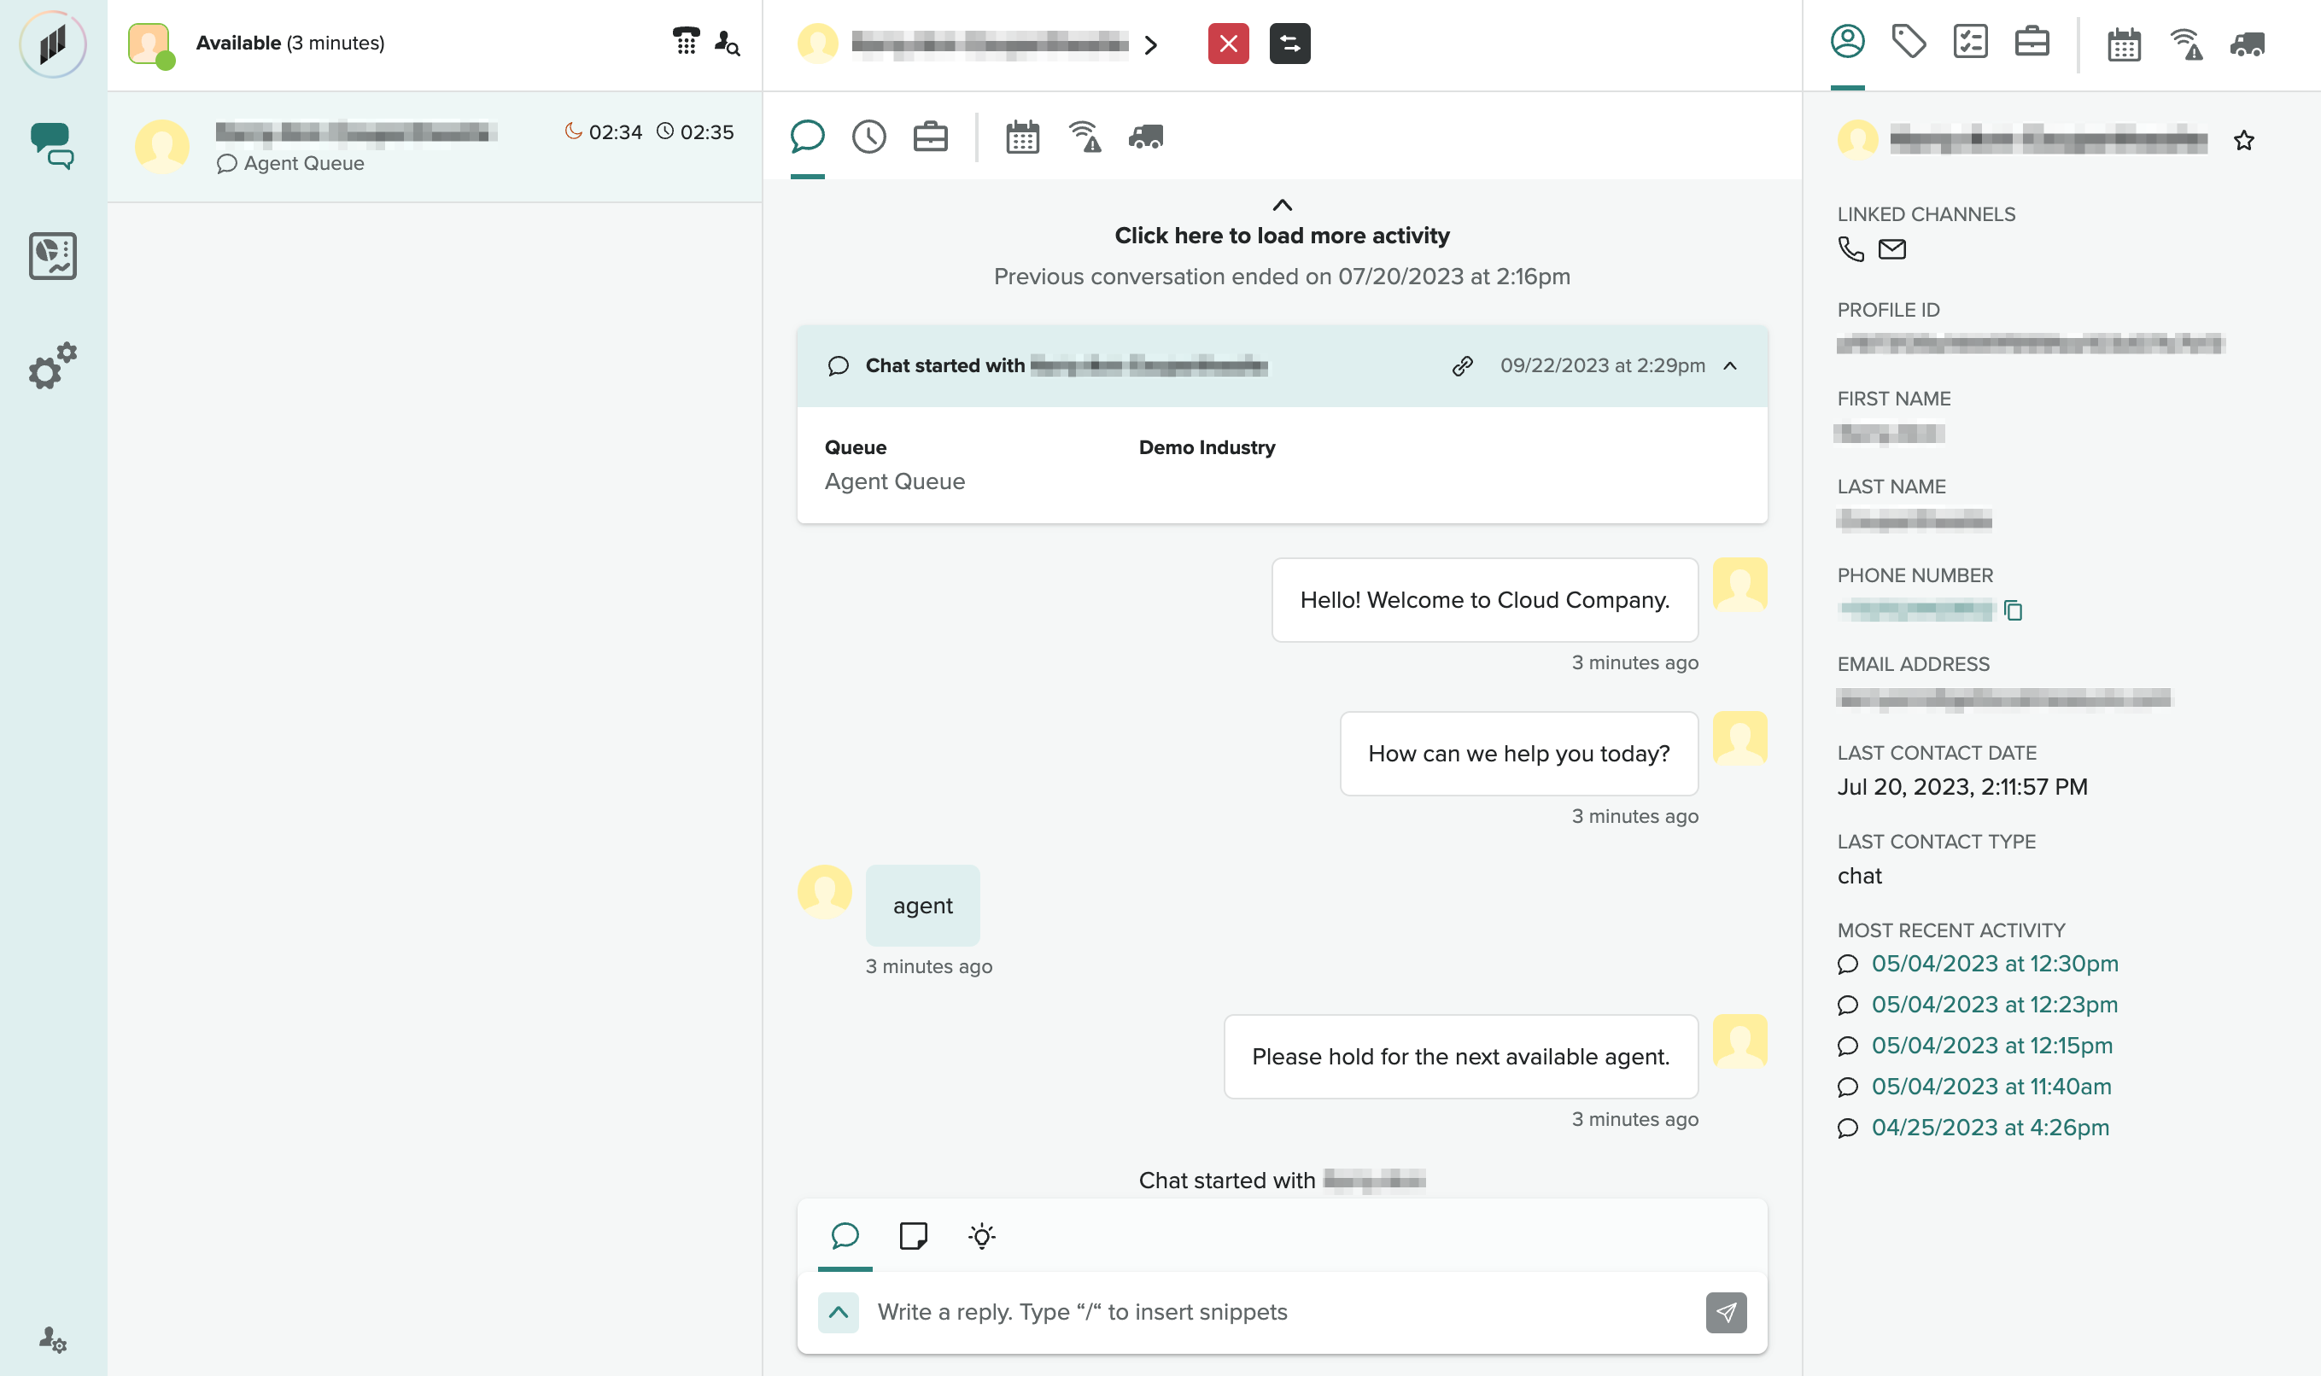This screenshot has width=2321, height=1376.
Task: Copy the customer phone number
Action: tap(2012, 610)
